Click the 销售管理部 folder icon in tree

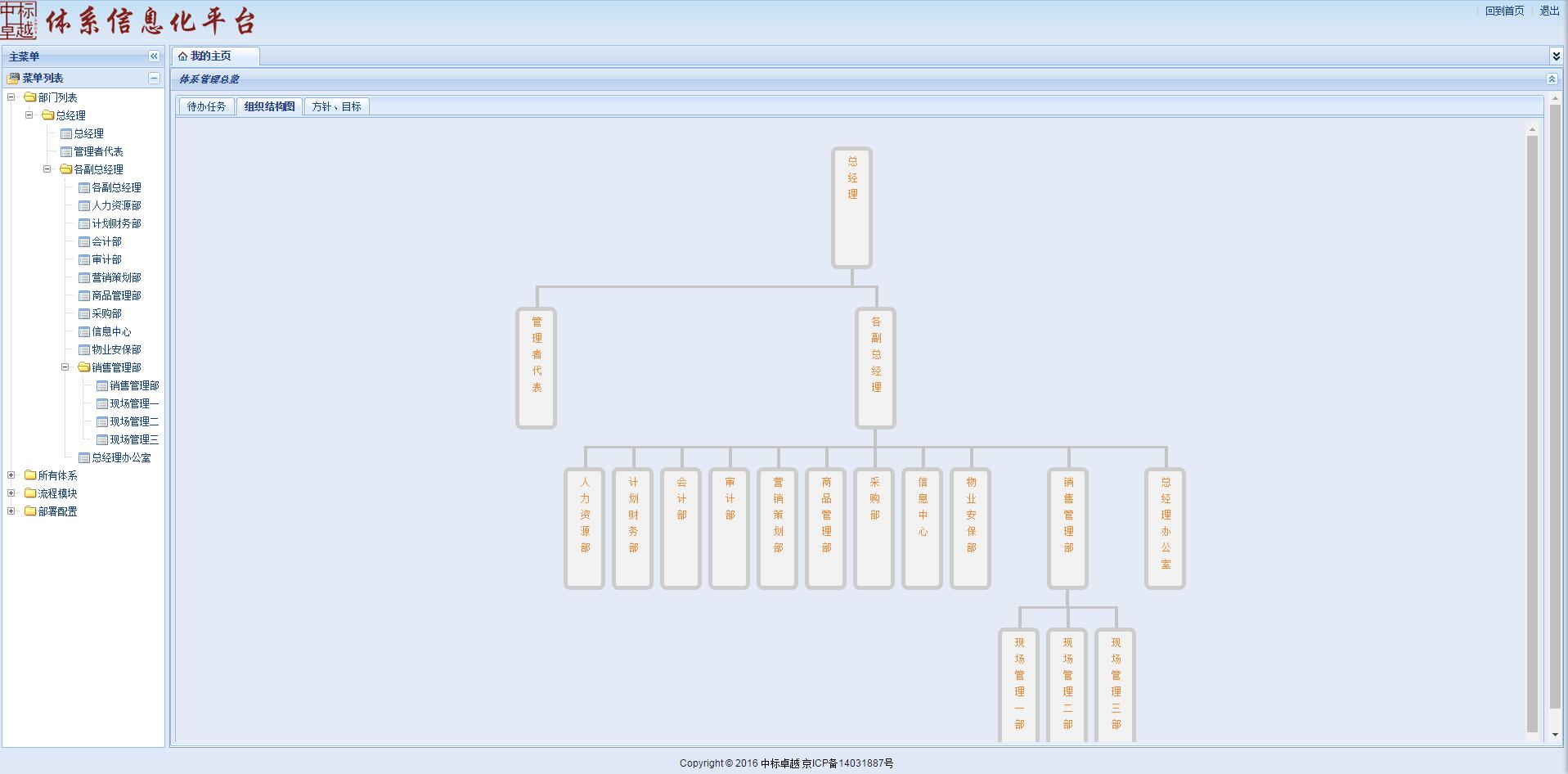coord(84,367)
